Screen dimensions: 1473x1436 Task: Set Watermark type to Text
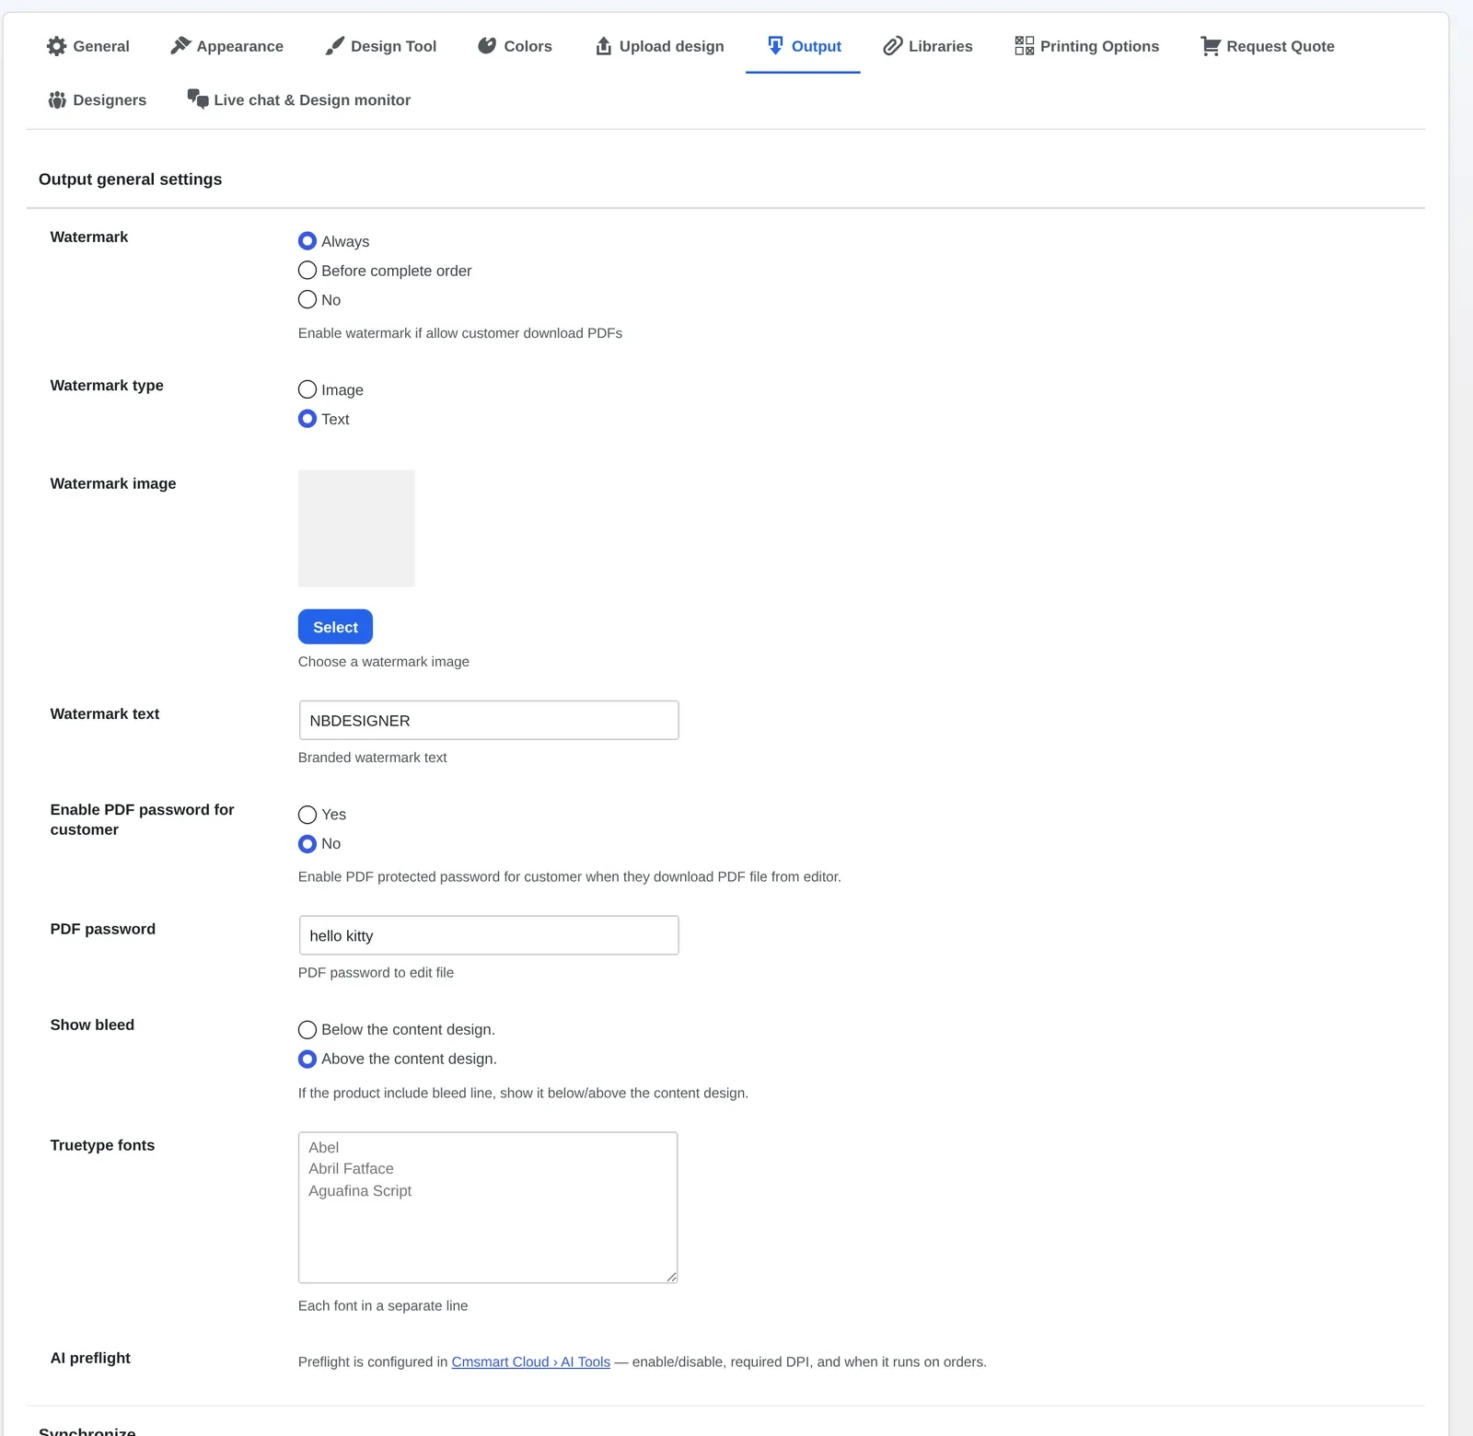point(307,419)
